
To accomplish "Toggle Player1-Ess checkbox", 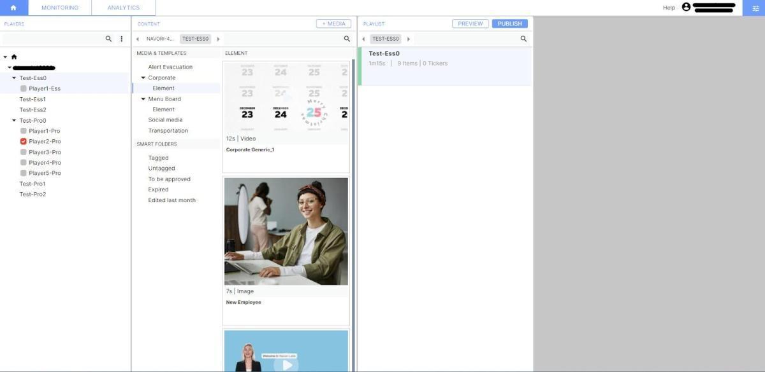I will [24, 88].
